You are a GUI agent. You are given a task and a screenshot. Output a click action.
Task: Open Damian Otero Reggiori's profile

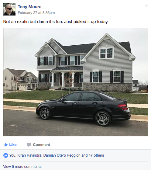(62, 155)
